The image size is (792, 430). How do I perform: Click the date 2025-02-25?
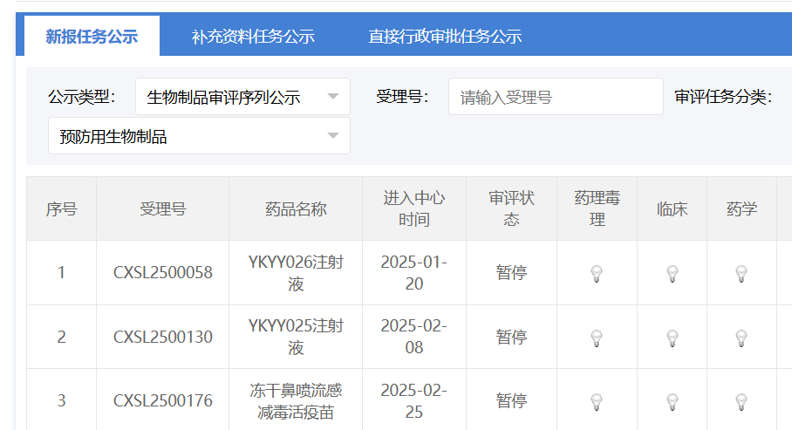coord(414,401)
